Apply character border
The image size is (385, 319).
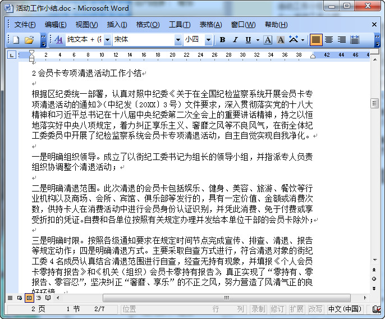[x=268, y=40]
